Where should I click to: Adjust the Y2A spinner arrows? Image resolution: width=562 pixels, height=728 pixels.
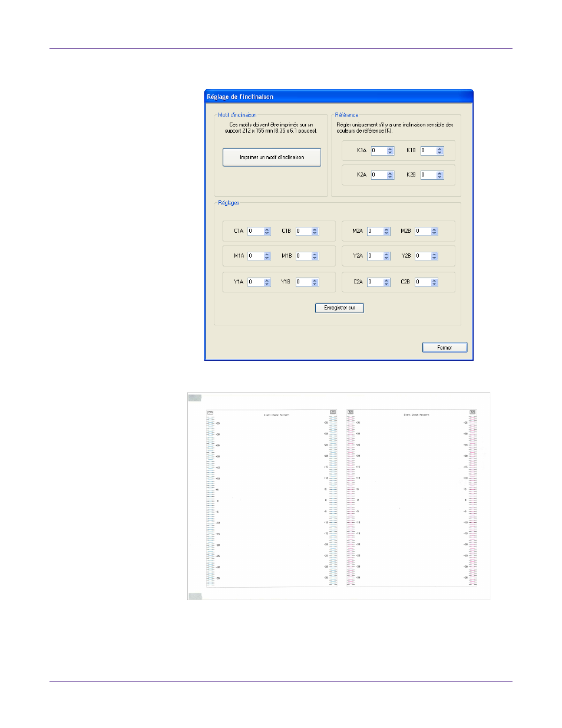point(386,256)
